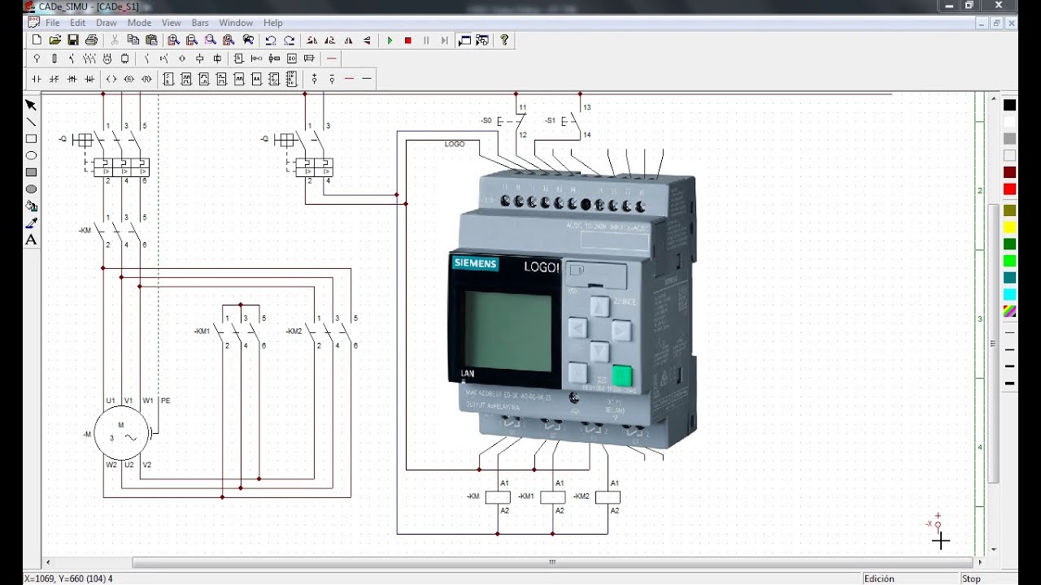Advance the simulation one step
1041x585 pixels.
pos(444,40)
